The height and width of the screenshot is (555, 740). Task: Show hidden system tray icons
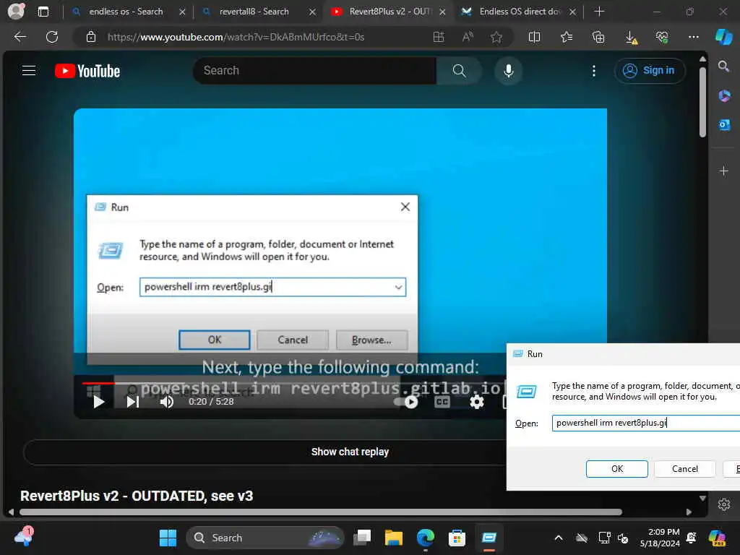[559, 538]
